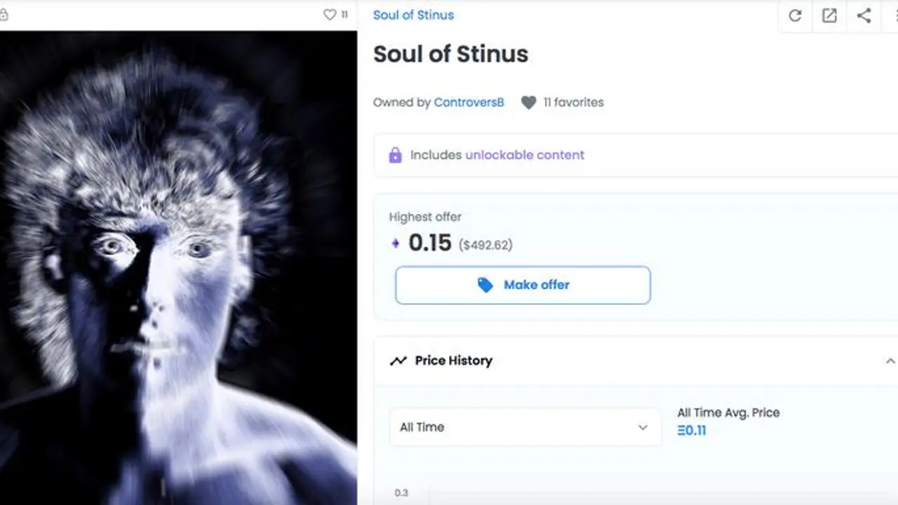
Task: Open the Soul of Stinus collection breadcrumb
Action: click(413, 15)
